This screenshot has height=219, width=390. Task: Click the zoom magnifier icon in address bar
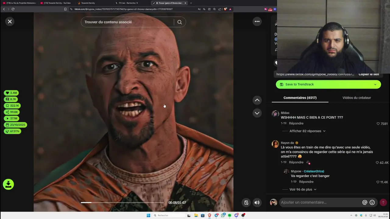click(214, 9)
